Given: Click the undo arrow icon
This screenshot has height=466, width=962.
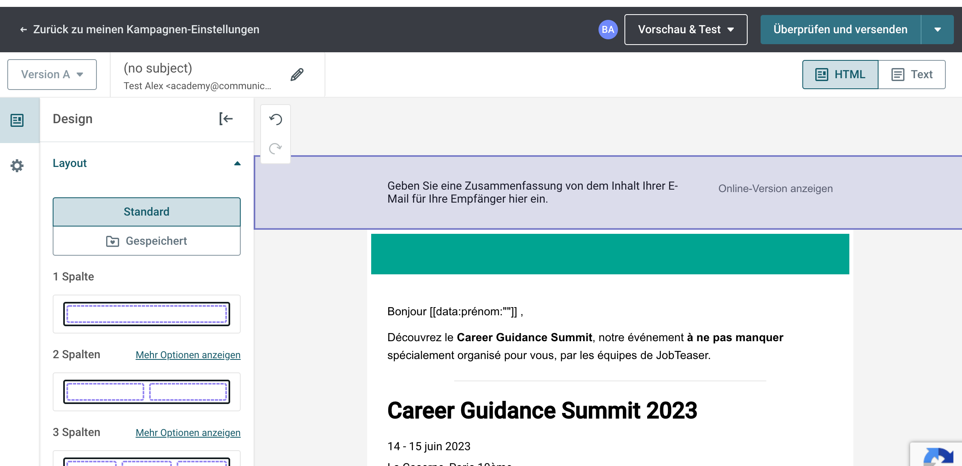Looking at the screenshot, I should tap(276, 119).
